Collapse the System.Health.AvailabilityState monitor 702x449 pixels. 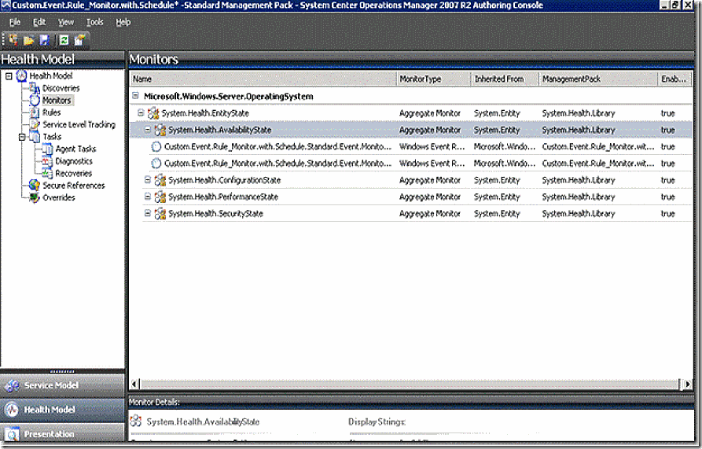(147, 130)
